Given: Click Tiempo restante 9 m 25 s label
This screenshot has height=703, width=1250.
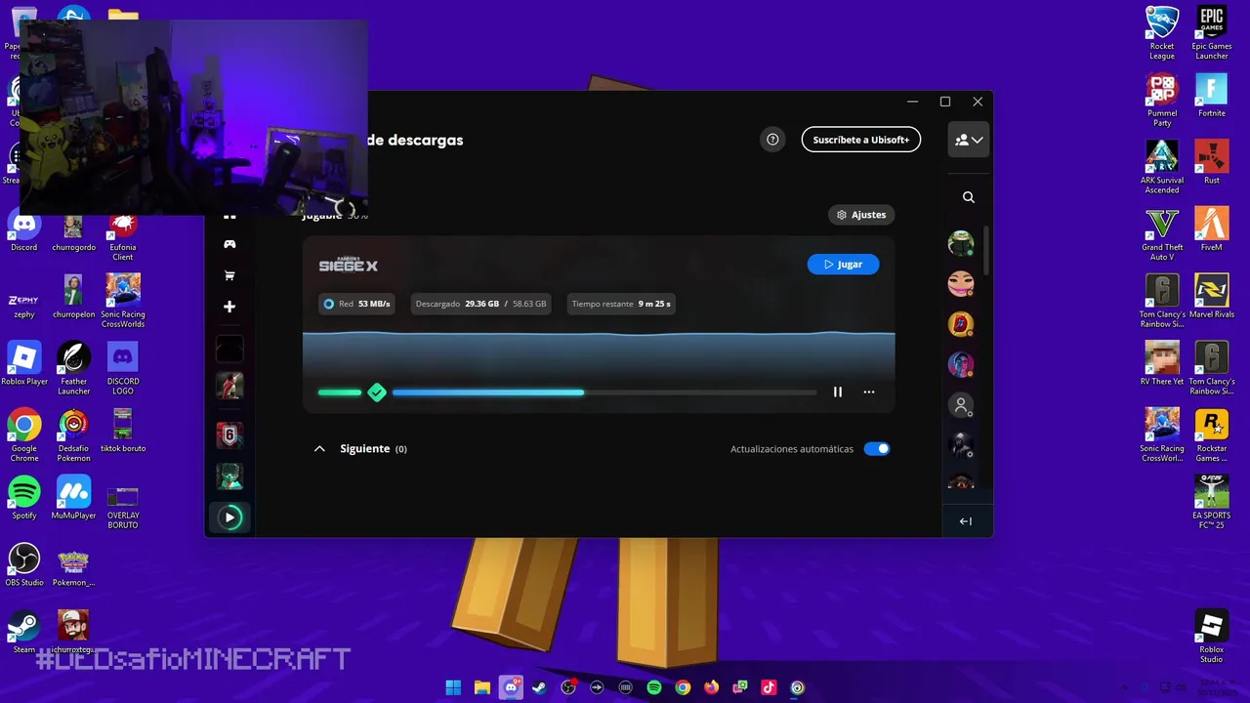Looking at the screenshot, I should pos(621,304).
